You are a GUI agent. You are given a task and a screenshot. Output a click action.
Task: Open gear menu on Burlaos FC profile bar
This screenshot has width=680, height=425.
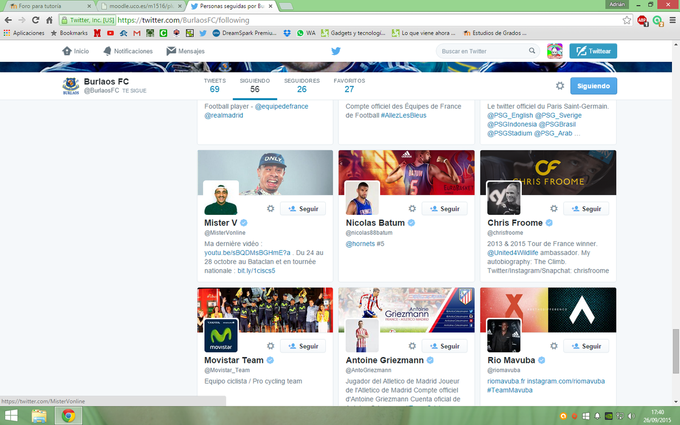coord(560,86)
